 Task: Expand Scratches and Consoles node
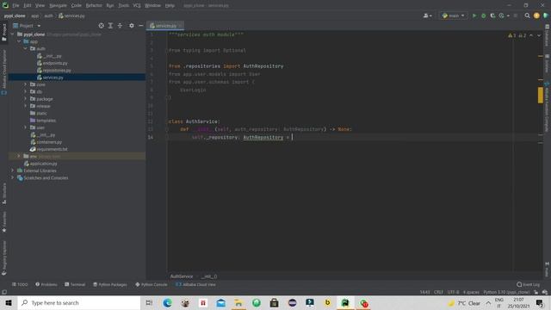(12, 178)
